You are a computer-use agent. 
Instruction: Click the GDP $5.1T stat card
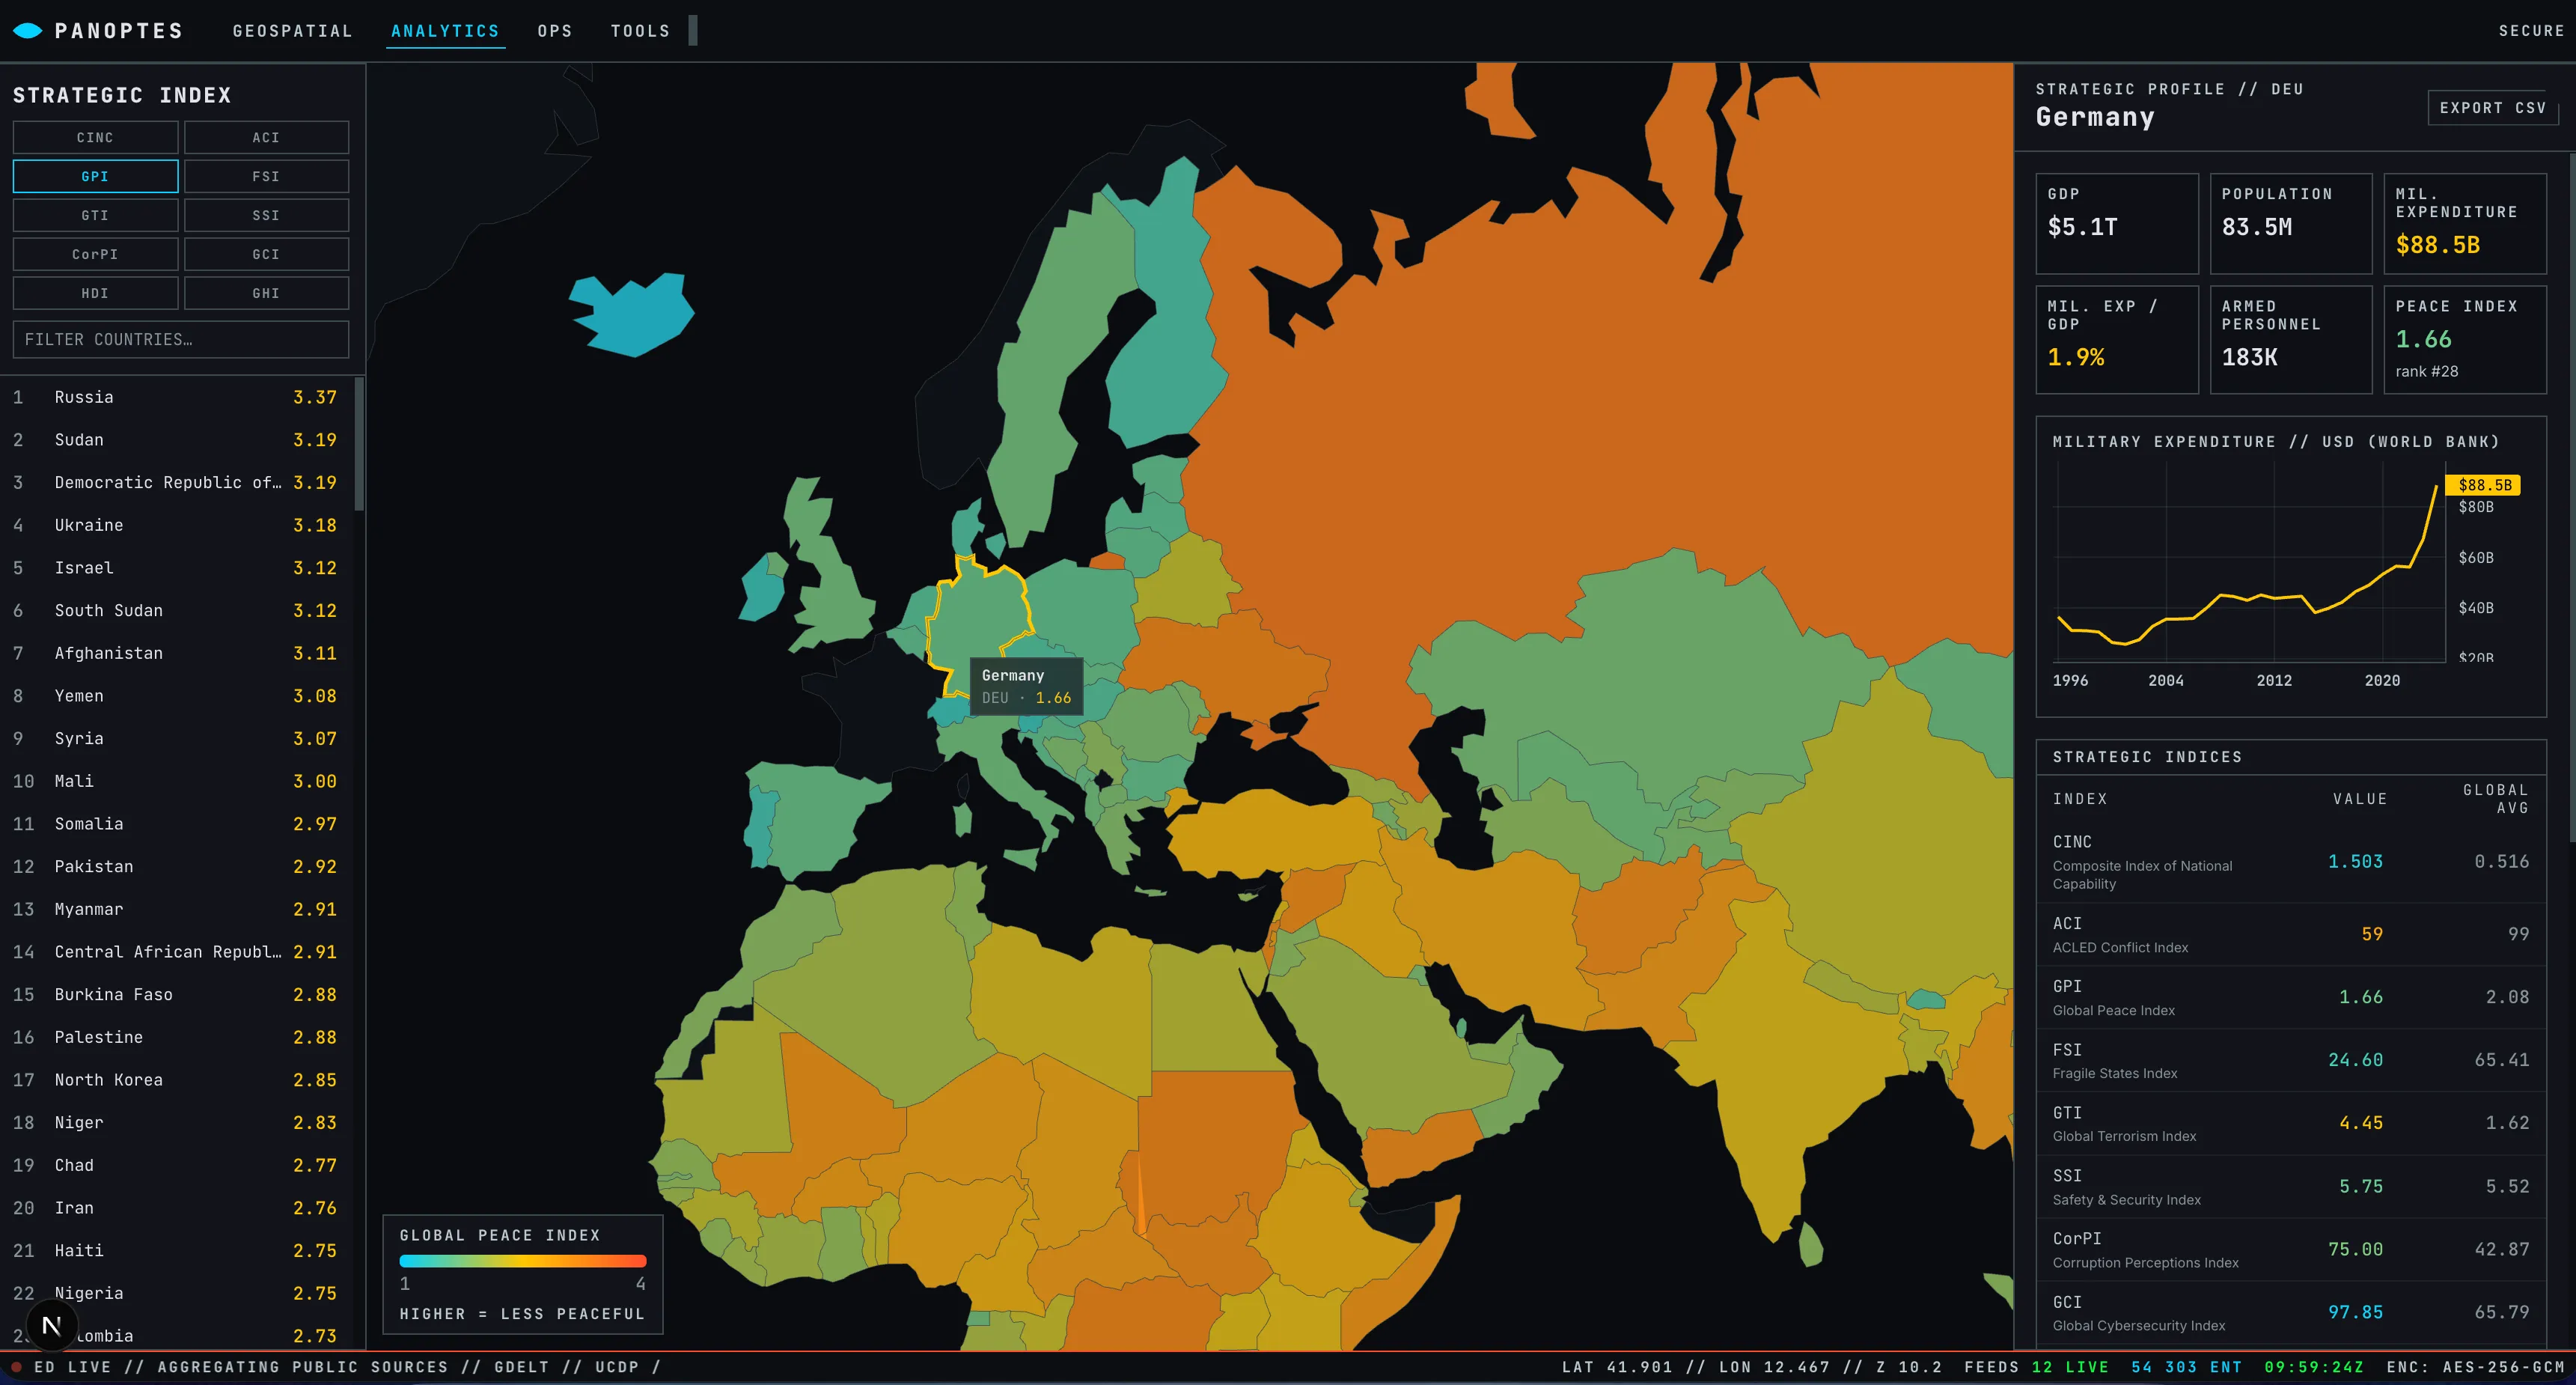coord(2117,223)
